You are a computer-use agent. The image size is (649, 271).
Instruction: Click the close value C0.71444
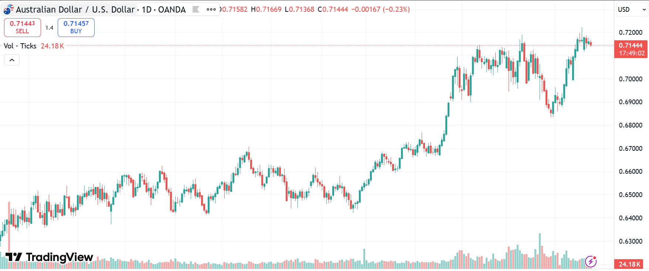click(x=333, y=9)
